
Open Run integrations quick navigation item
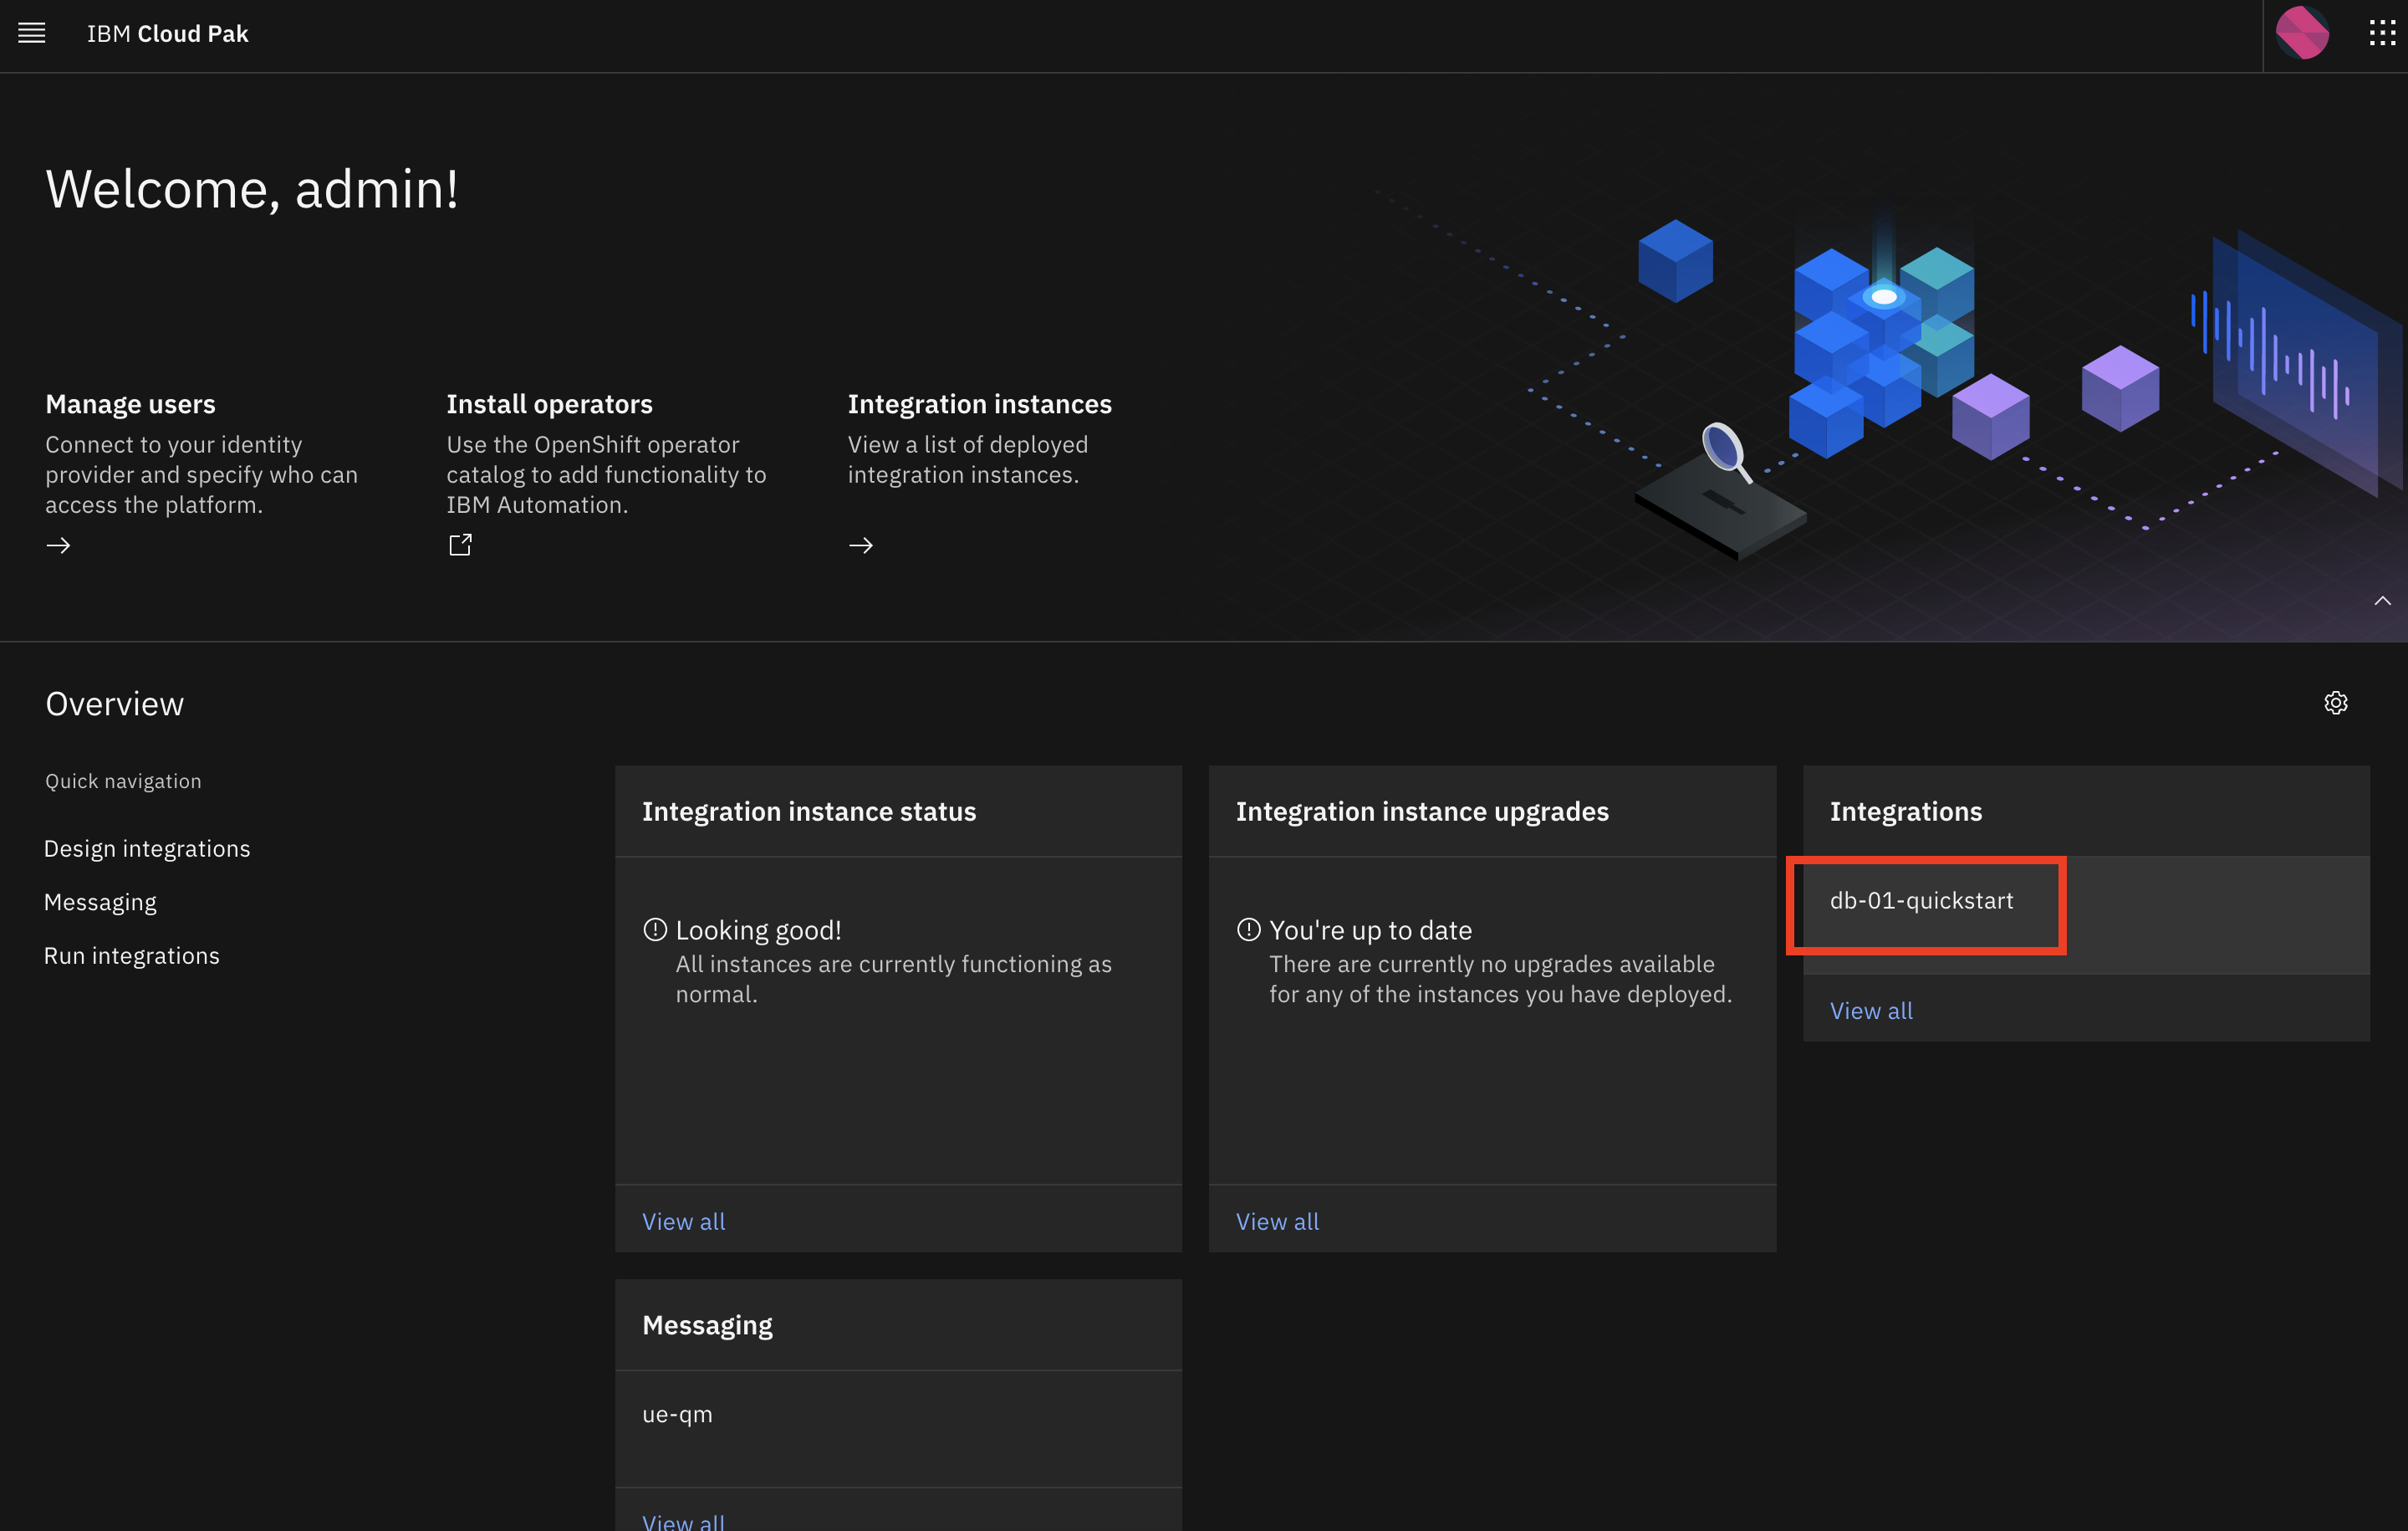(x=131, y=955)
